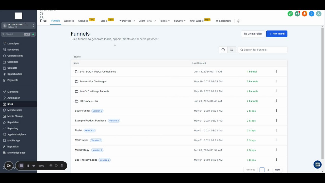Viewport: 325px width, 183px height.
Task: Click the New Funnel button
Action: tap(277, 34)
